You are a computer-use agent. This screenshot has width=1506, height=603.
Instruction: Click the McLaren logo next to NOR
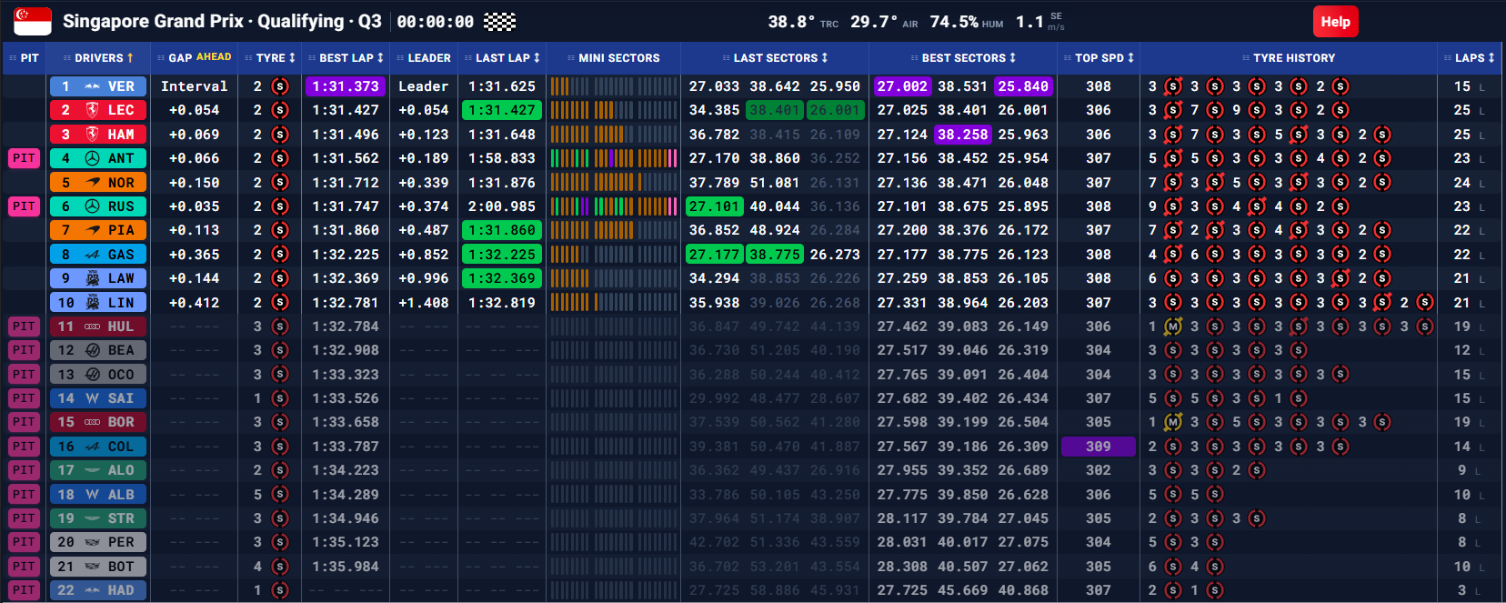pyautogui.click(x=92, y=183)
